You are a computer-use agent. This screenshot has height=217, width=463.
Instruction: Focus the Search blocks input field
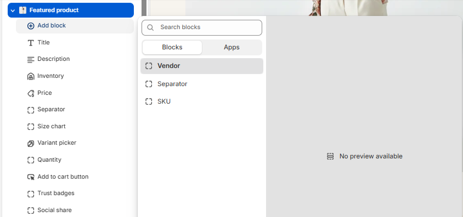[x=202, y=27]
